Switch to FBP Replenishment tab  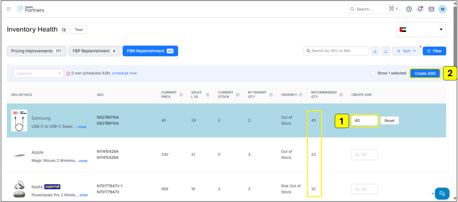pyautogui.click(x=94, y=51)
